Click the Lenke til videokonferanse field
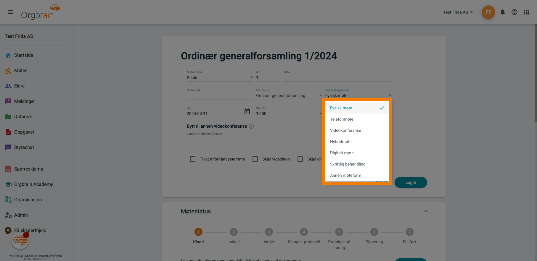 254,139
